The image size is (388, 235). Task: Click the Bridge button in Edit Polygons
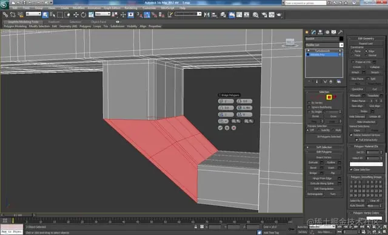coord(313,173)
